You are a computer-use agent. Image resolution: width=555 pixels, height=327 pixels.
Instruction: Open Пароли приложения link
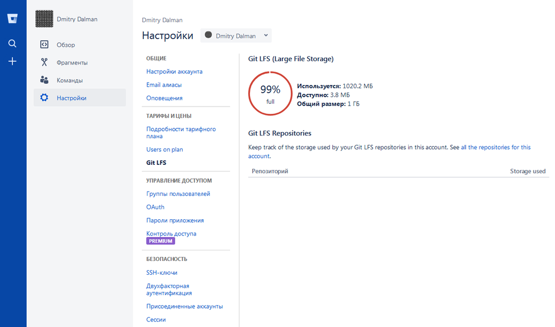(175, 220)
